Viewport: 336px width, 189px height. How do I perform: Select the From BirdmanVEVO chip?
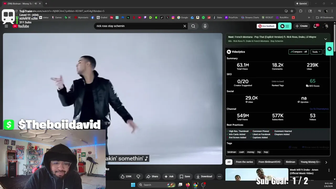click(269, 162)
